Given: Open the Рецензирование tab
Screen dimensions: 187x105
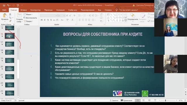Looking at the screenshot, I should 88,10.
